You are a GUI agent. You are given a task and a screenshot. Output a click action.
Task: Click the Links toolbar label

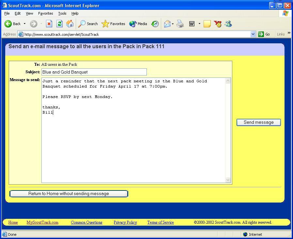281,34
